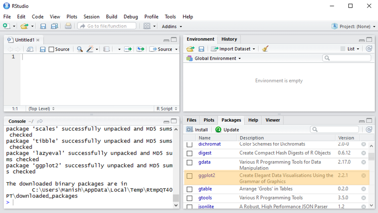Open the Session menu
This screenshot has height=213, width=378.
tap(91, 17)
